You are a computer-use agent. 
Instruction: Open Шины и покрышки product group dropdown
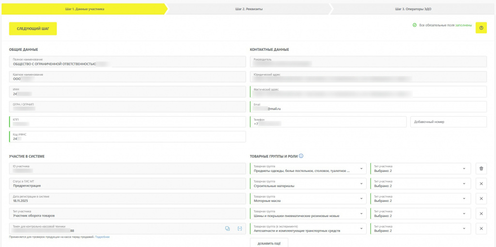point(308,214)
